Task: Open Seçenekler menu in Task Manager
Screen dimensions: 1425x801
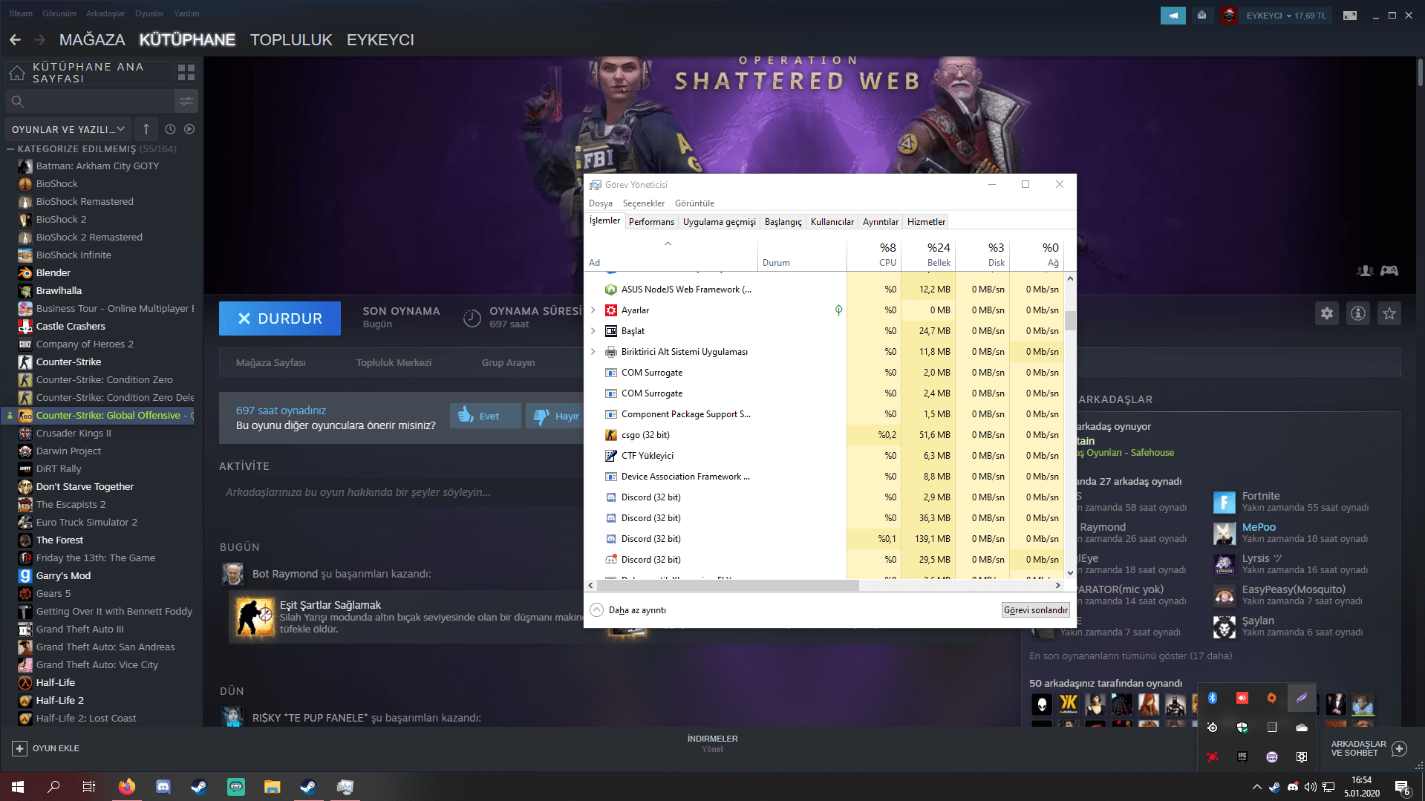Action: (644, 203)
